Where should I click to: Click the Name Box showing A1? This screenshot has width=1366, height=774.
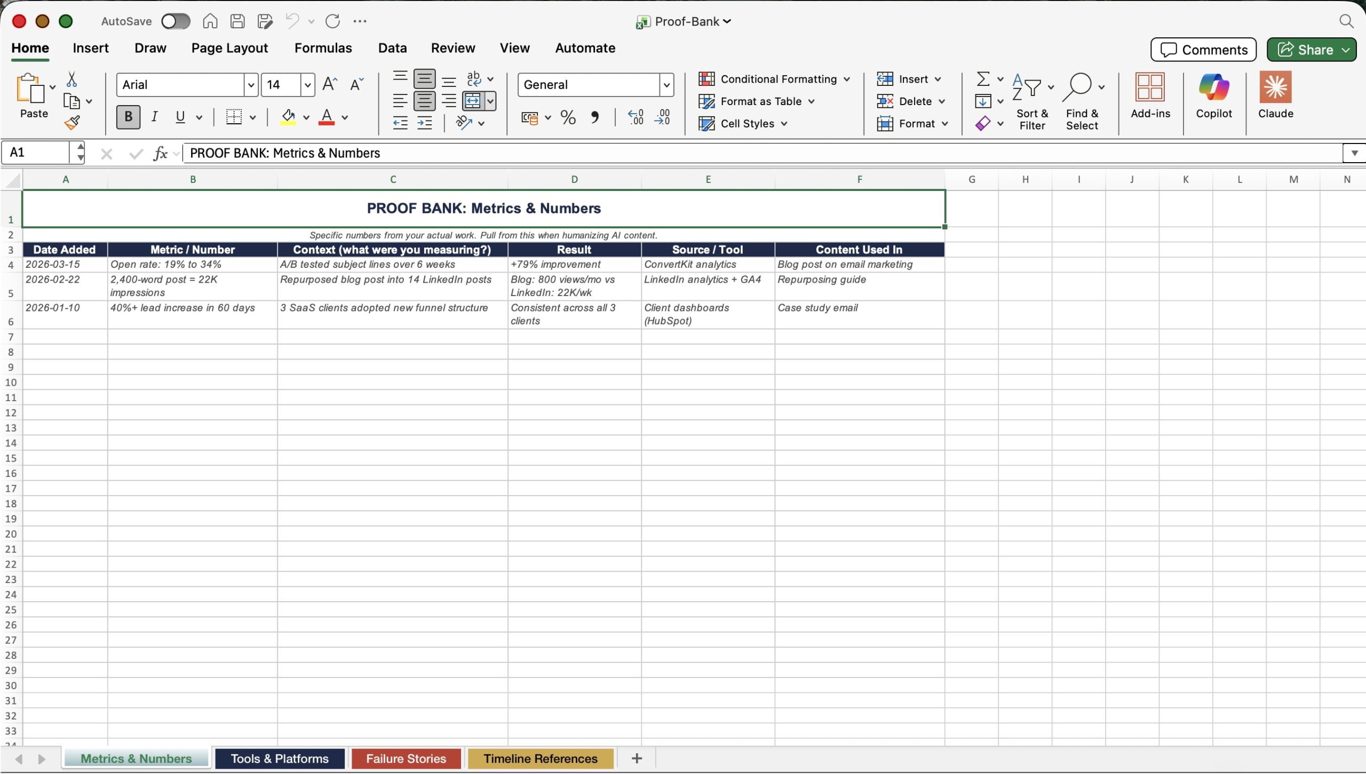click(x=36, y=153)
